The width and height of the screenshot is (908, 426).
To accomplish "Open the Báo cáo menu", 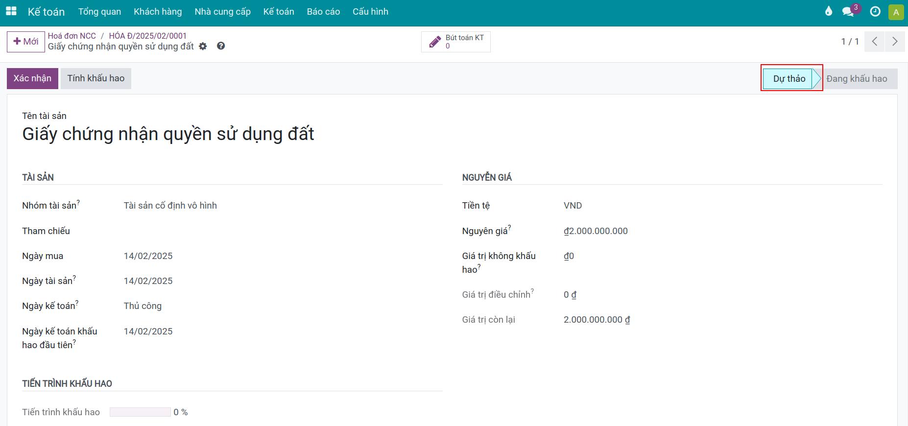I will (x=323, y=12).
